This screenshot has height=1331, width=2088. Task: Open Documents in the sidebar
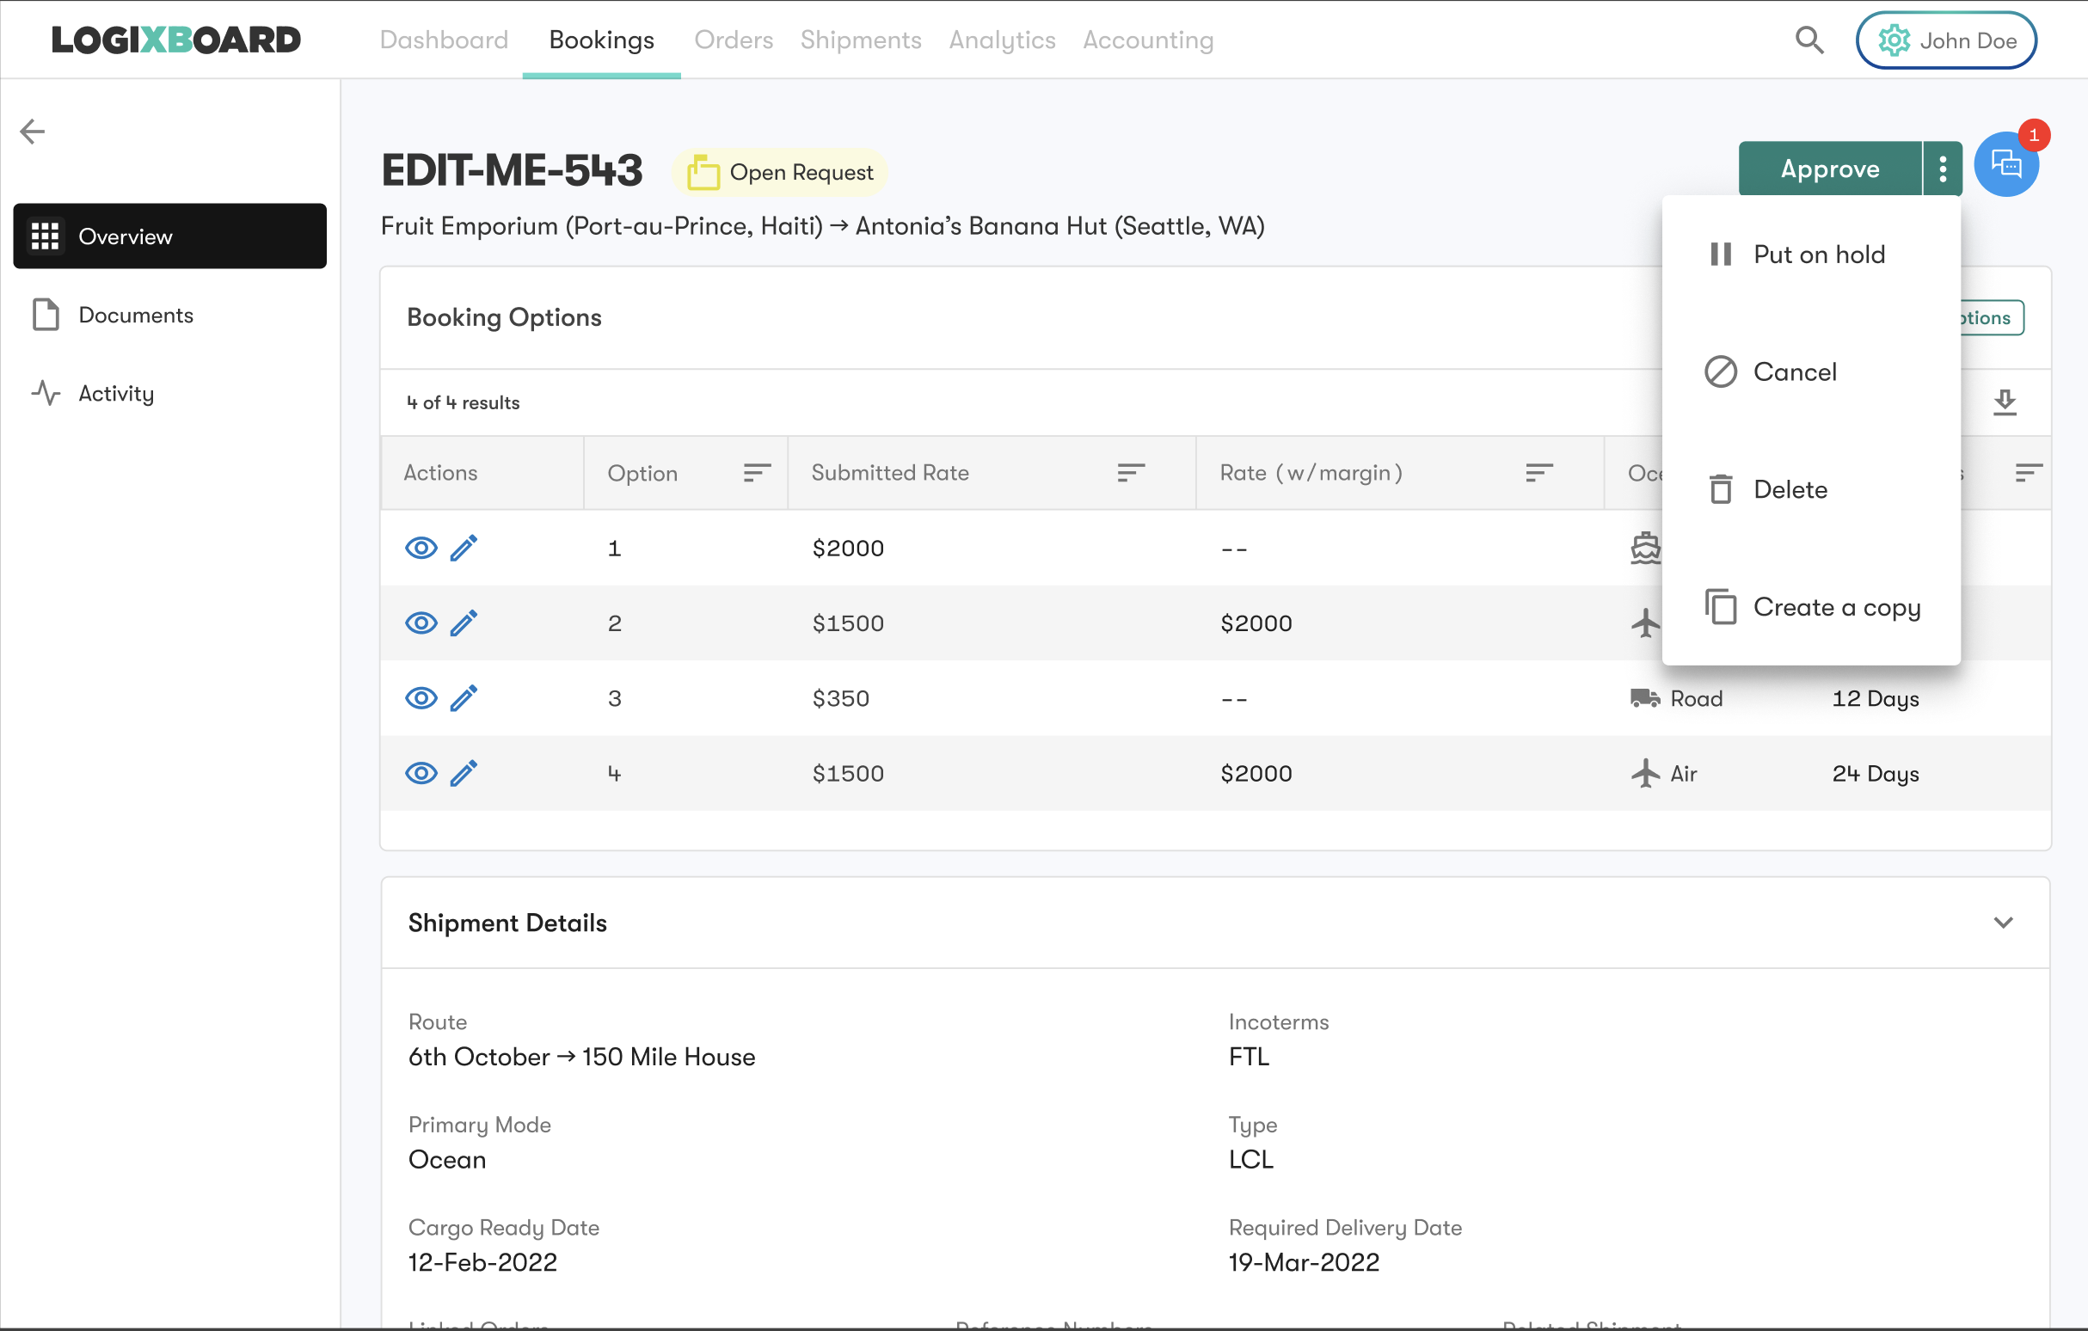(x=135, y=315)
